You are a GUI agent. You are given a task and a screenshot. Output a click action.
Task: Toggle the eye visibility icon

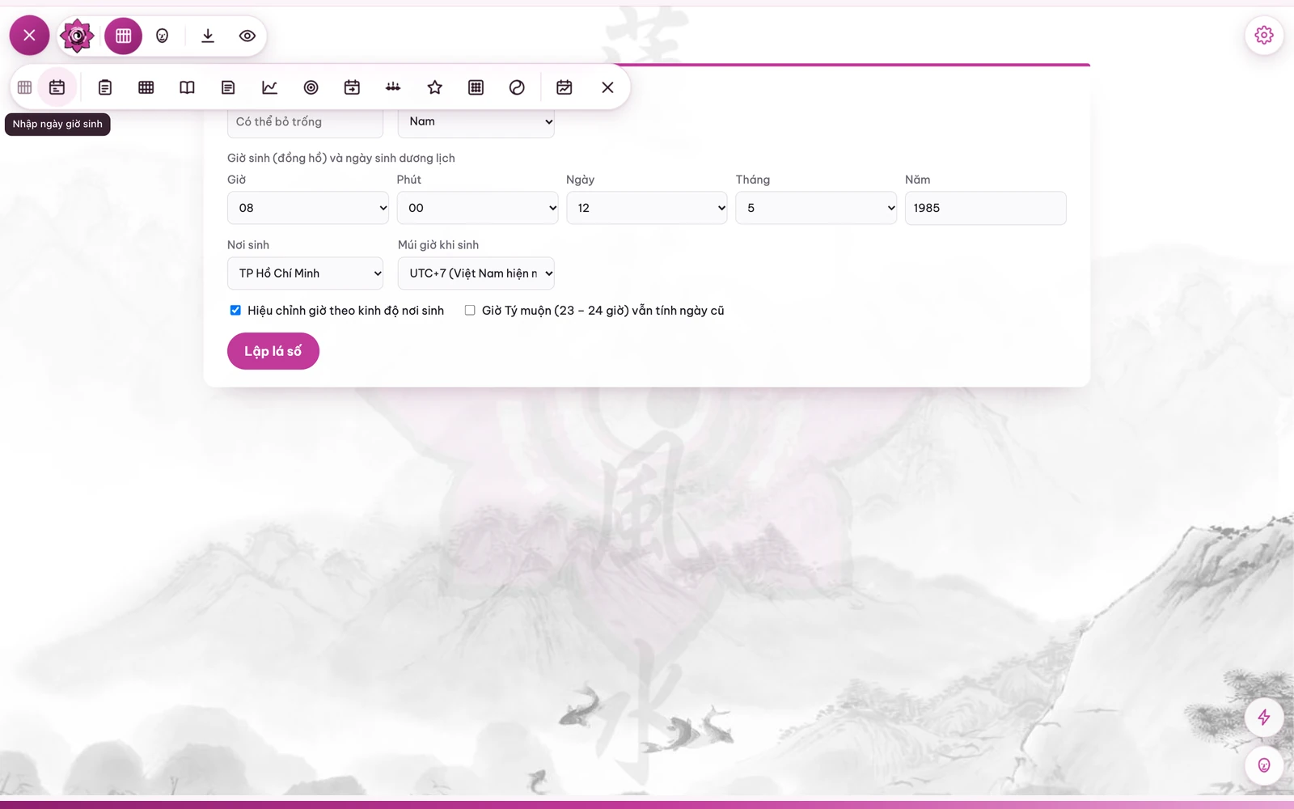247,36
